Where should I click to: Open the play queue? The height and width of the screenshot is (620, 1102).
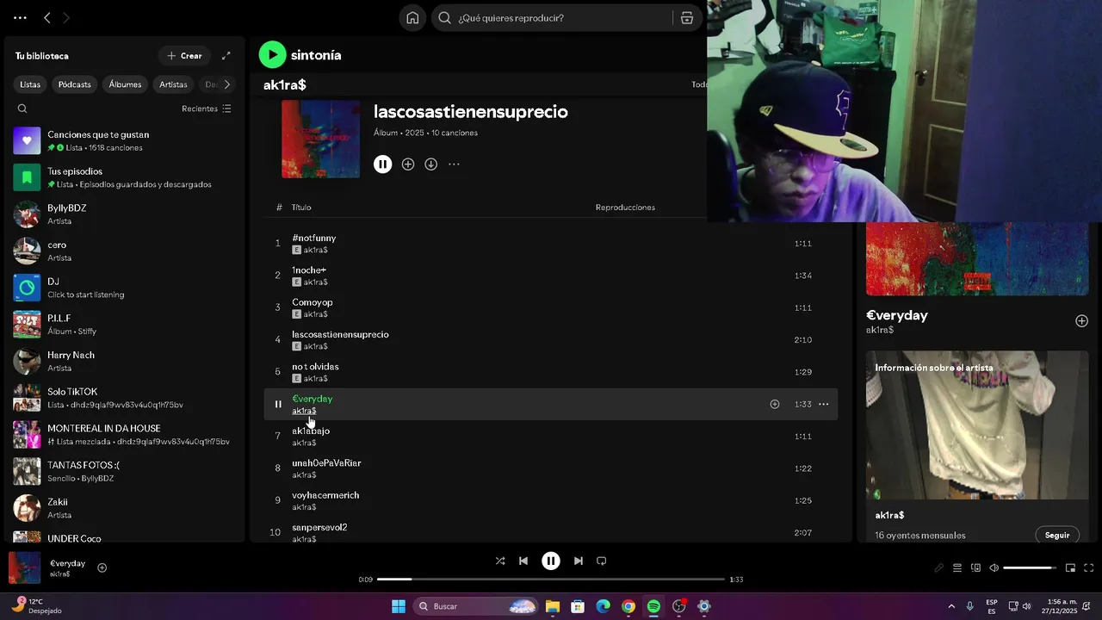click(957, 568)
